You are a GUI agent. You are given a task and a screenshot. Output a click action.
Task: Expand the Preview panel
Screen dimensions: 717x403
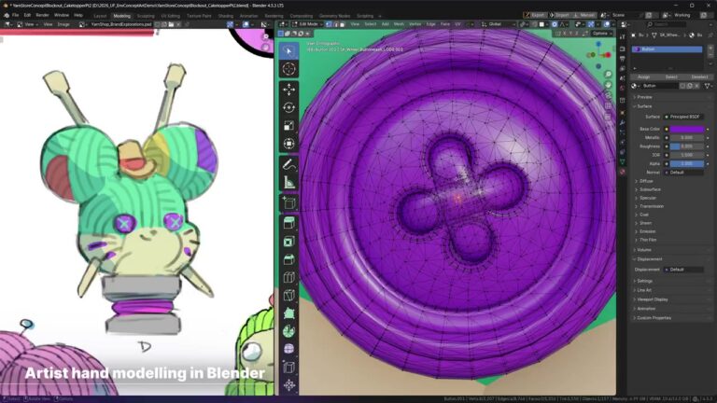click(644, 97)
